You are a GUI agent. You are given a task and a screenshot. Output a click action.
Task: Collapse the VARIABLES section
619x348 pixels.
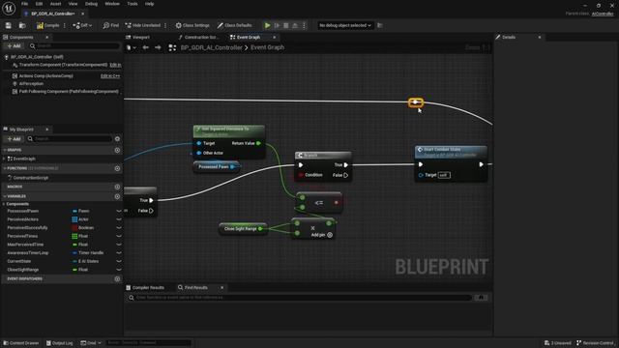click(x=4, y=196)
